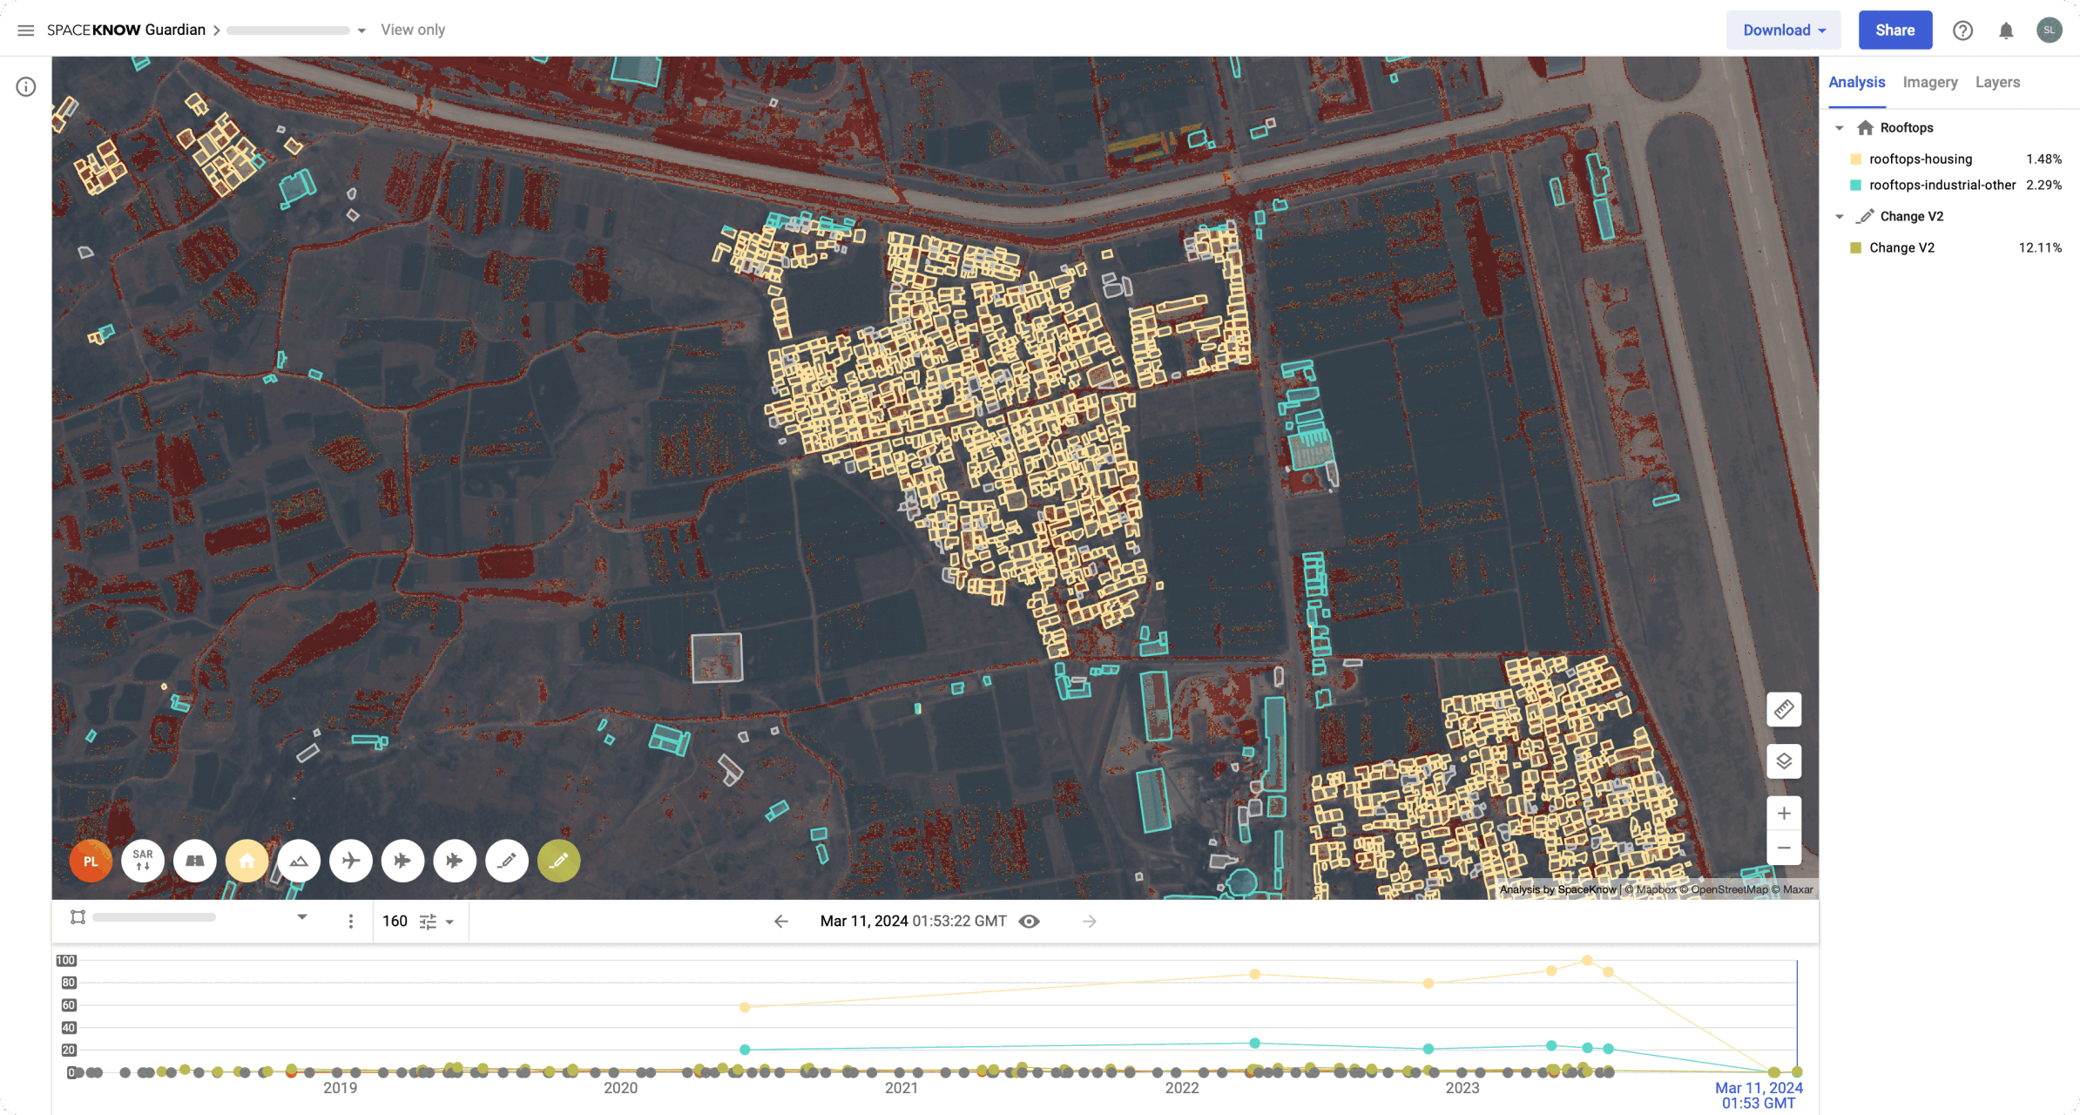Screen dimensions: 2080x1115
Task: Select the airplane detection icon
Action: (351, 861)
